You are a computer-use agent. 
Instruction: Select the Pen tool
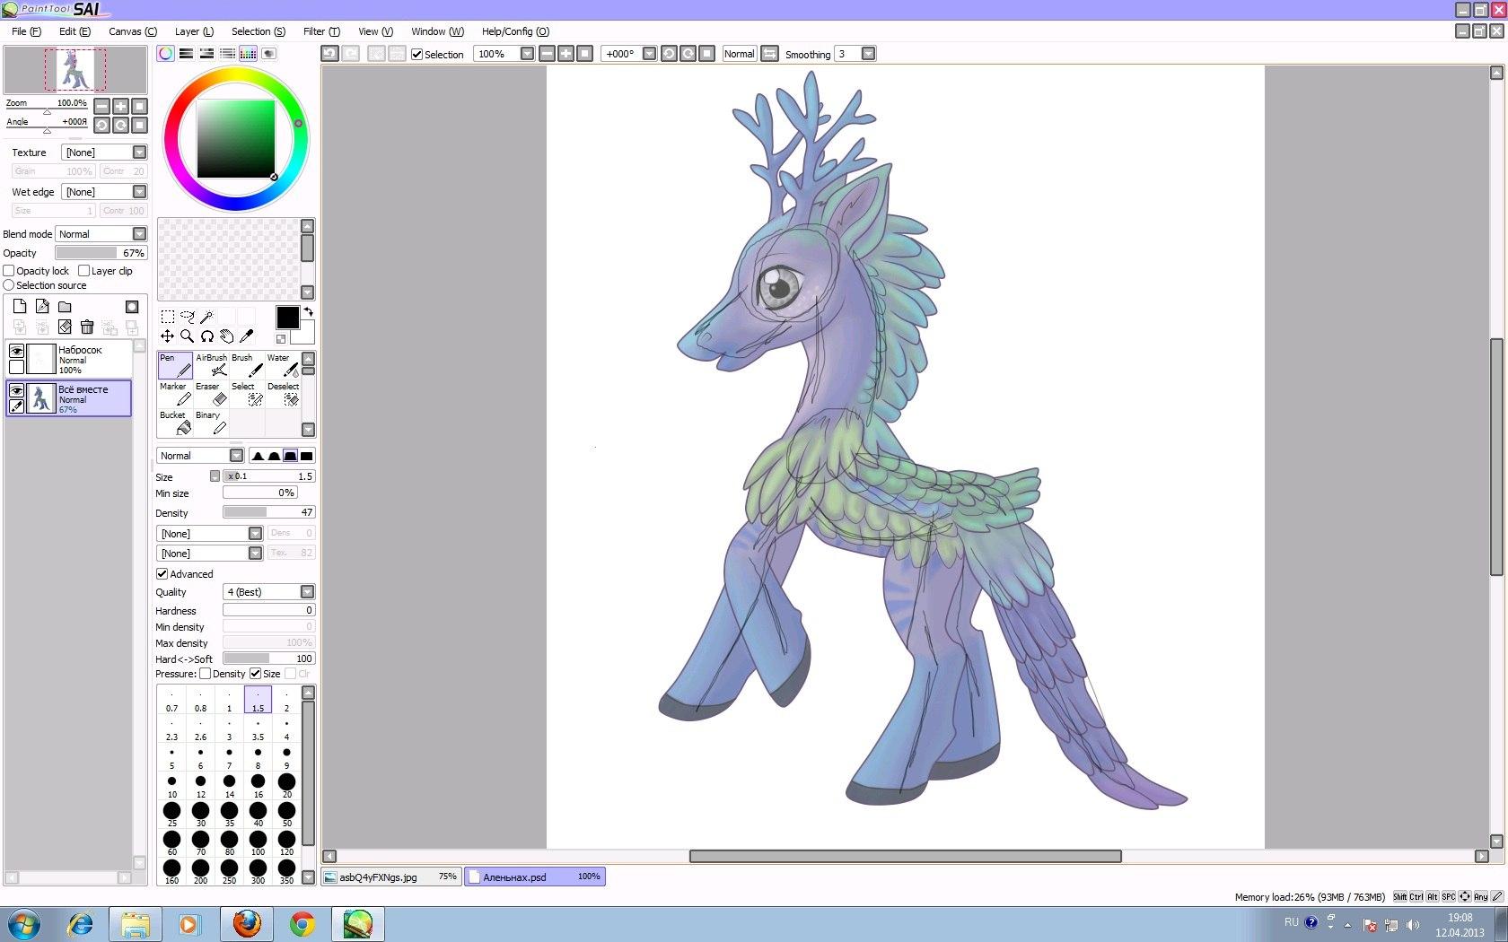(175, 365)
